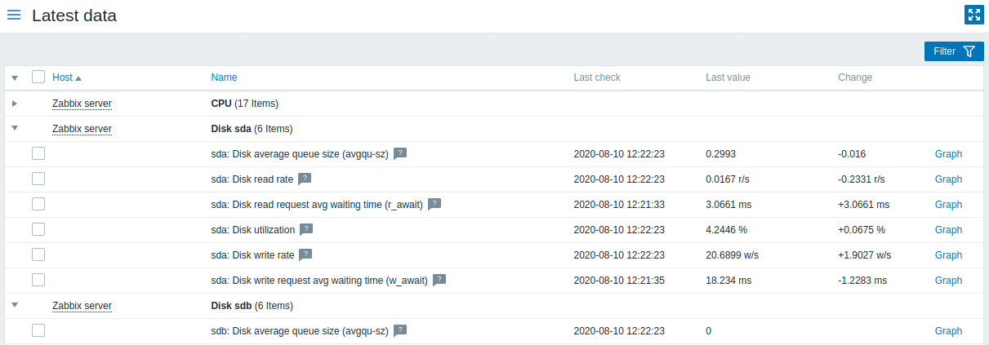Check the box for sda Disk read rate
This screenshot has width=989, height=345.
[38, 179]
